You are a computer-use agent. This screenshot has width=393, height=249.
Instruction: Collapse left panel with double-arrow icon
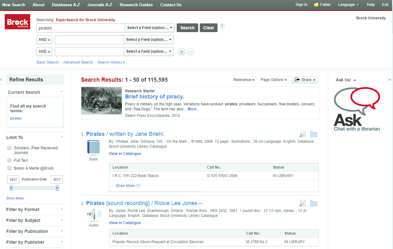1,79
